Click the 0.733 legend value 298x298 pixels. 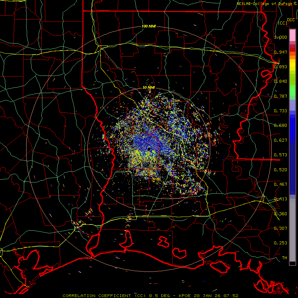(x=280, y=111)
